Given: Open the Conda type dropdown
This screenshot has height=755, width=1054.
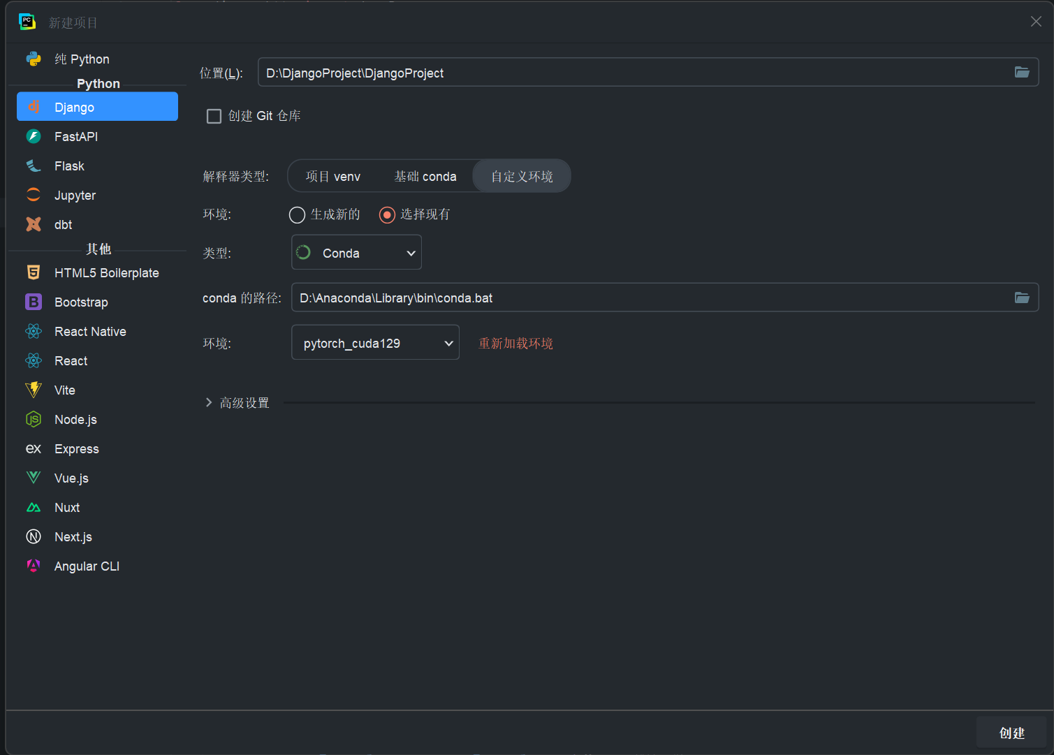Looking at the screenshot, I should (x=356, y=252).
